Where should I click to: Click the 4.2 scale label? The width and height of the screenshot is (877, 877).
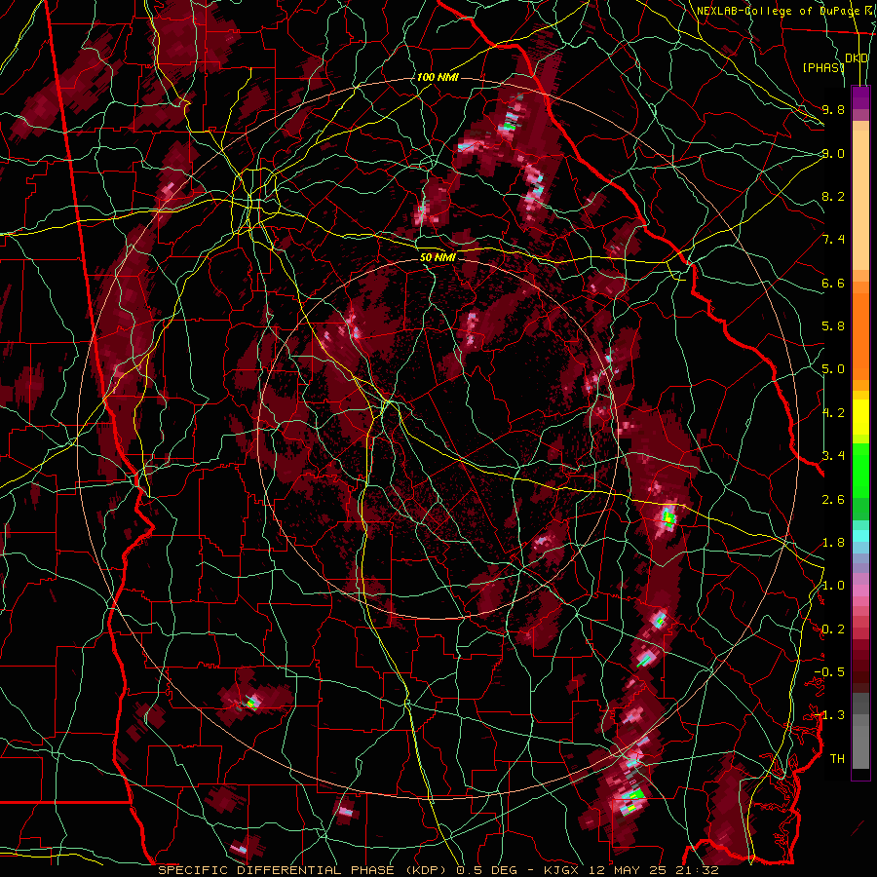point(833,413)
